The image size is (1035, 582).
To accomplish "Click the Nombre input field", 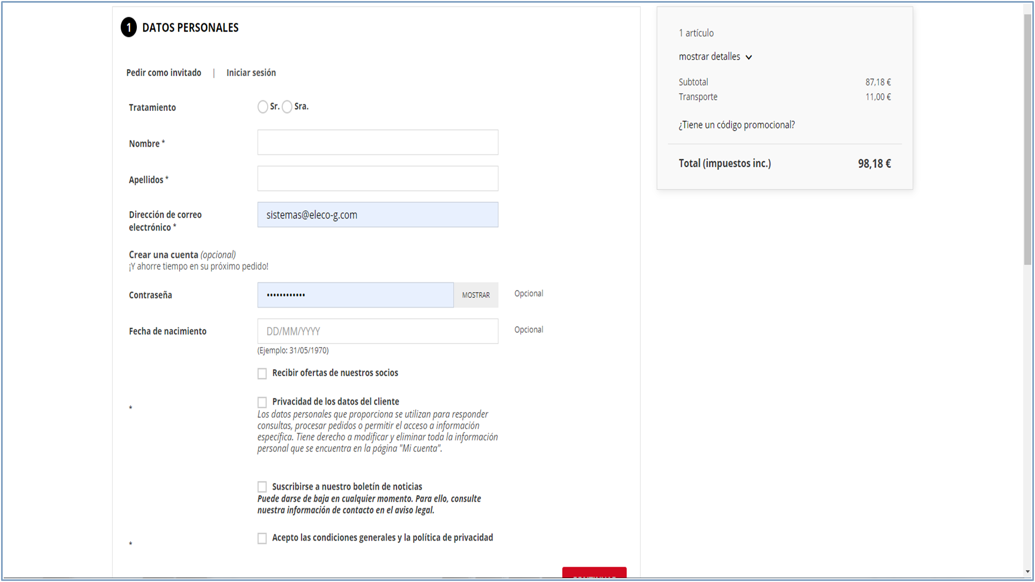I will click(x=378, y=143).
